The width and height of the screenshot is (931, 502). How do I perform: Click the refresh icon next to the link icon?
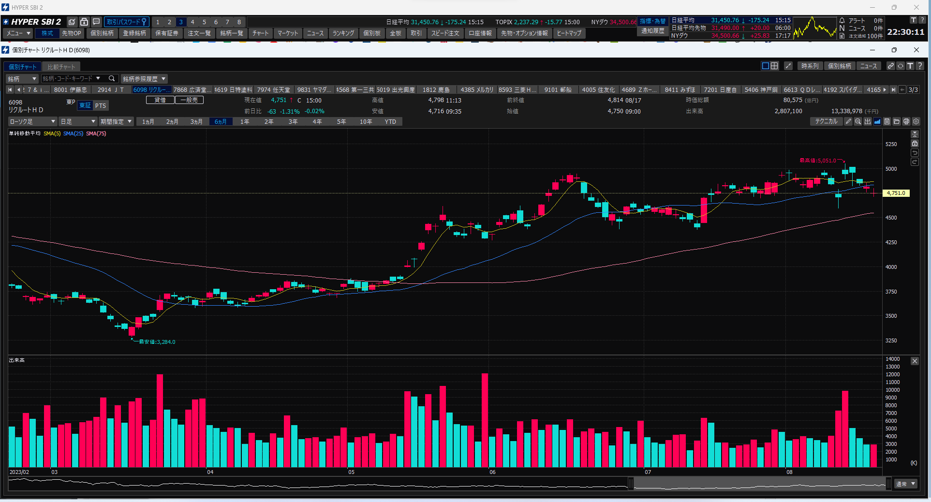(901, 66)
